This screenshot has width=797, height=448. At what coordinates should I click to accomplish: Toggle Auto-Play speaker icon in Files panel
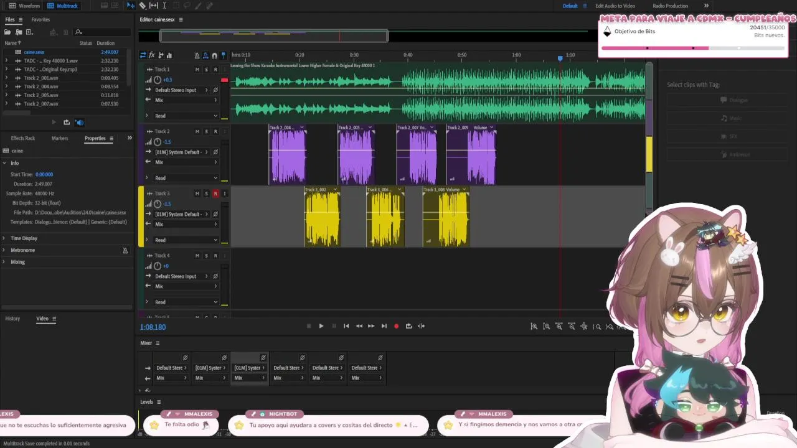tap(79, 123)
